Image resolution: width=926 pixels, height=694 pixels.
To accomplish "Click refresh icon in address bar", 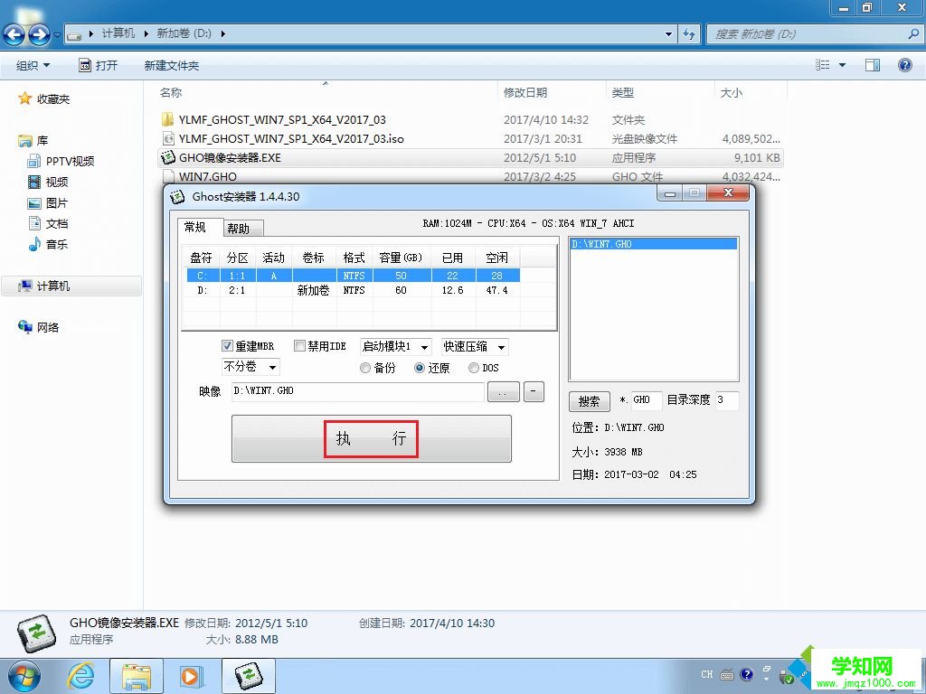I will coord(690,33).
